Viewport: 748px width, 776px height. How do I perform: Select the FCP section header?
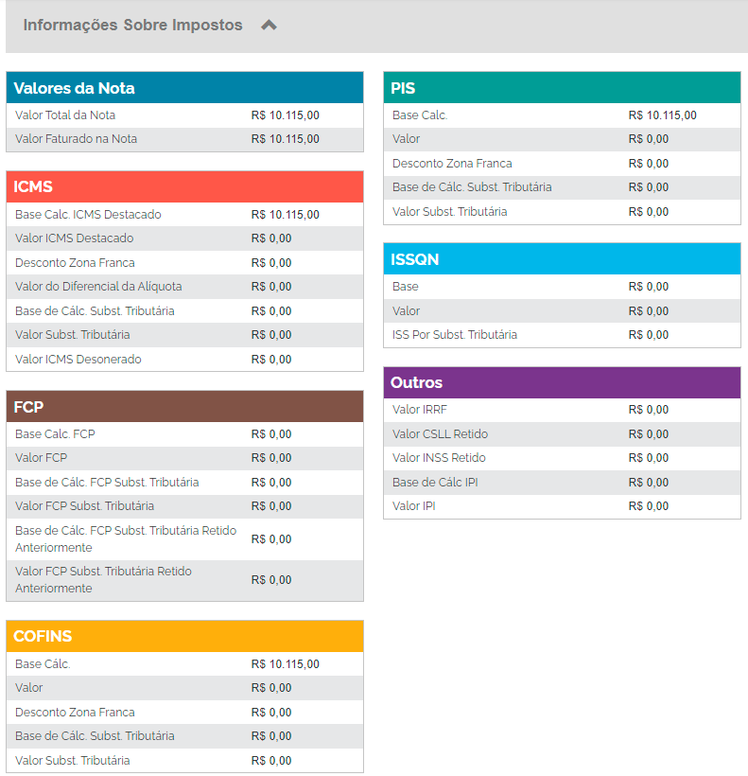pos(185,406)
